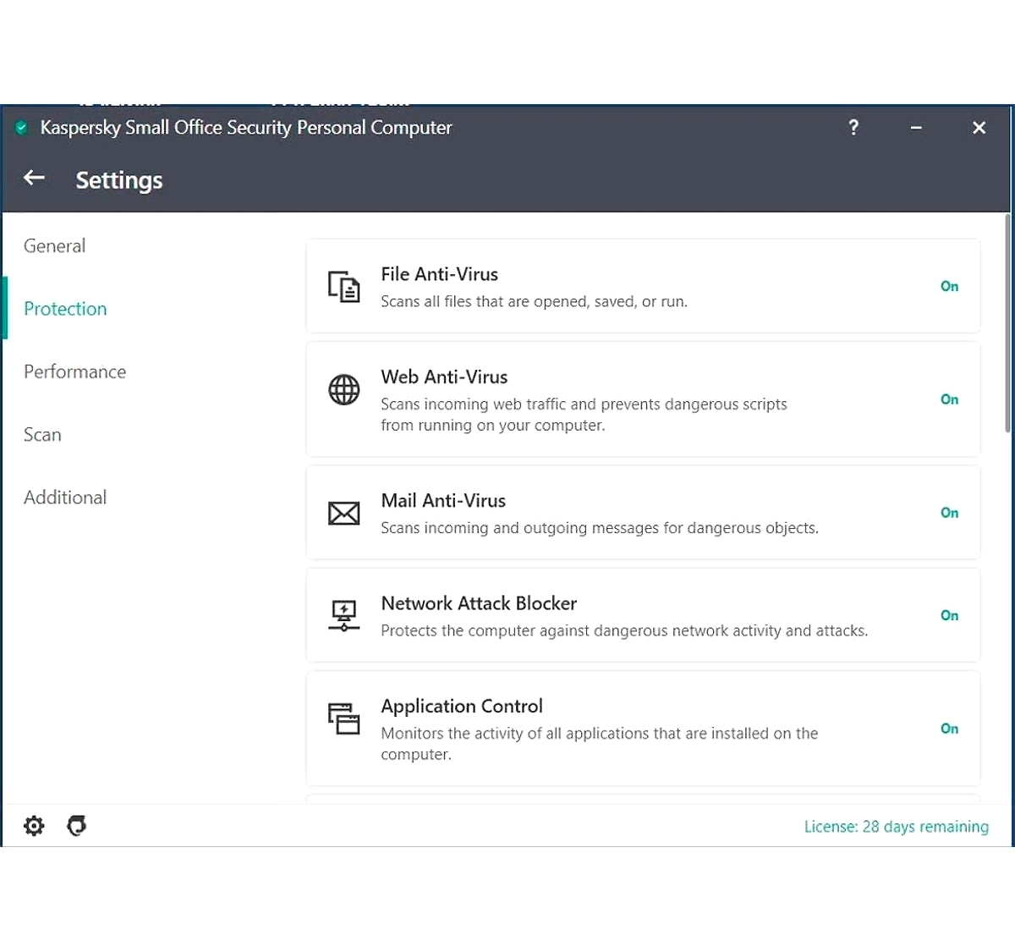Image resolution: width=1015 pixels, height=952 pixels.
Task: Click 'Scans incoming web traffic' description
Action: pos(584,415)
